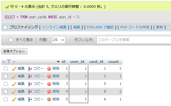Click the コピー text in row id 2
This screenshot has height=106, width=171.
pyautogui.click(x=38, y=76)
